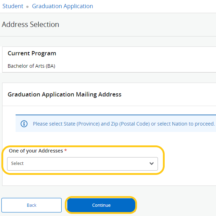The width and height of the screenshot is (216, 216).
Task: Click the breadcrumb separator dot
Action: 27,7
